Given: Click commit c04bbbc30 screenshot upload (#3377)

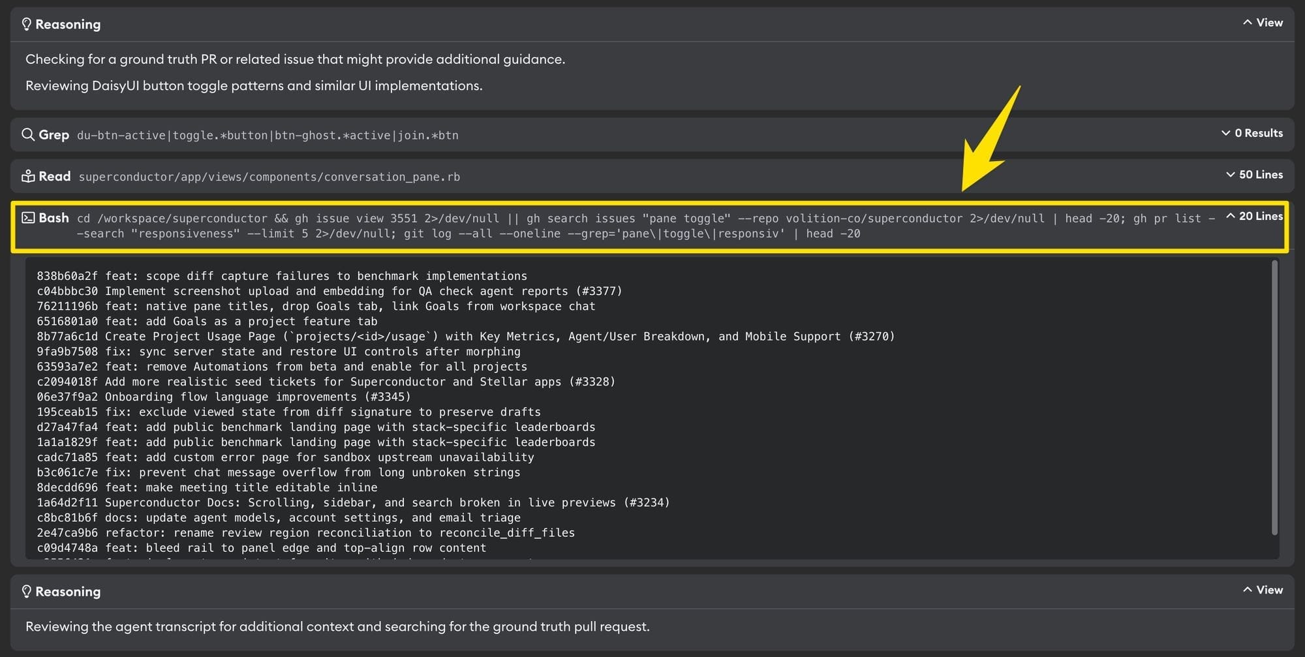Looking at the screenshot, I should pos(330,291).
